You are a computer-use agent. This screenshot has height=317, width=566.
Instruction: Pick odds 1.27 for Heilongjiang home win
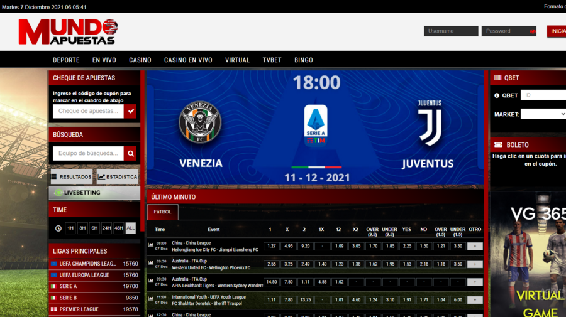pyautogui.click(x=272, y=247)
